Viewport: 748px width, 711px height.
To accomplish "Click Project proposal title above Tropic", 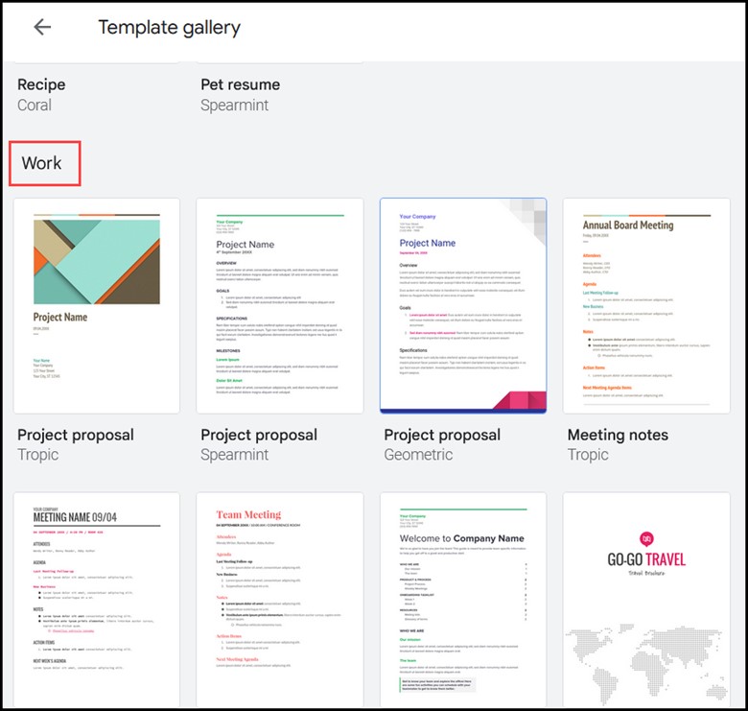I will coord(76,435).
